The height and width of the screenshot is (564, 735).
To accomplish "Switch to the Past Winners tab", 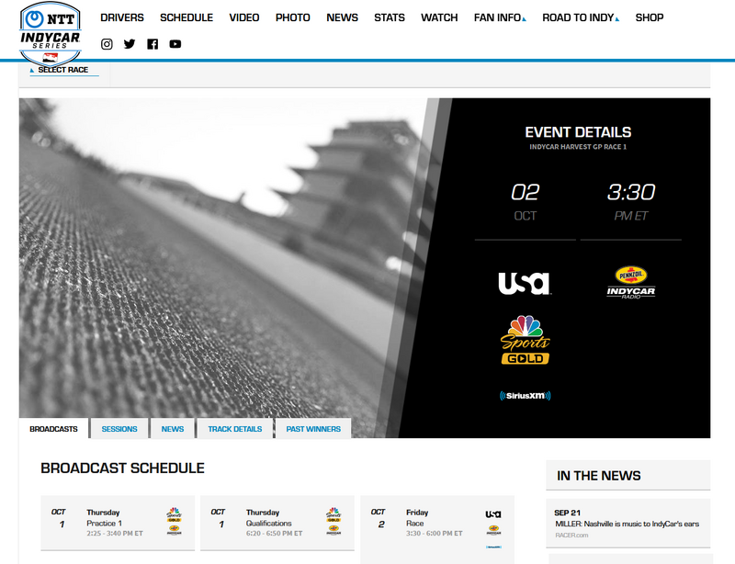I will point(313,428).
